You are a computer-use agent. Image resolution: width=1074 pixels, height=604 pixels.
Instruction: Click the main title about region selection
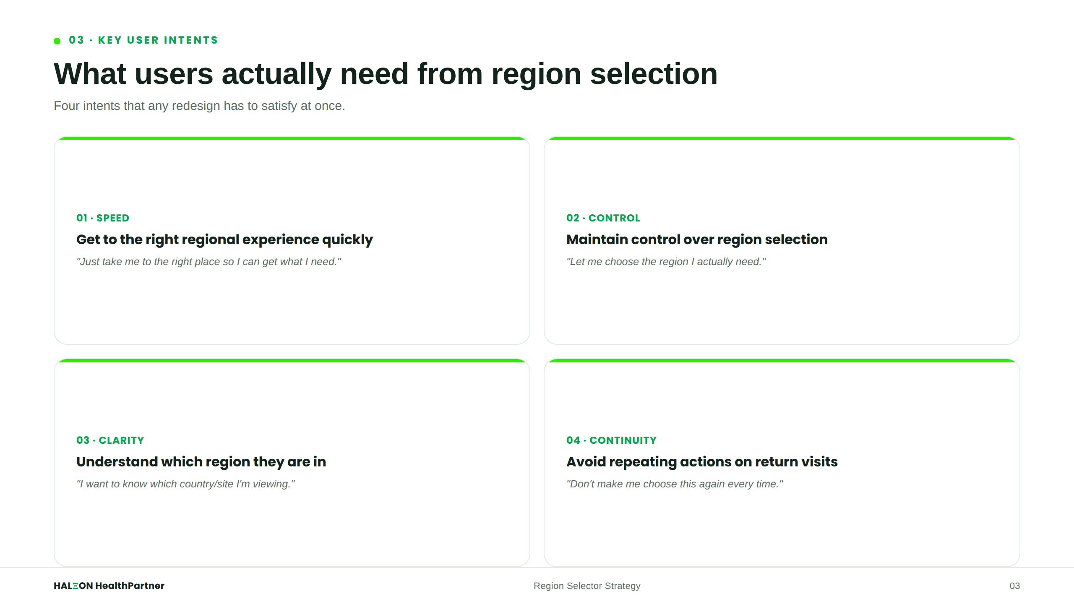click(386, 74)
